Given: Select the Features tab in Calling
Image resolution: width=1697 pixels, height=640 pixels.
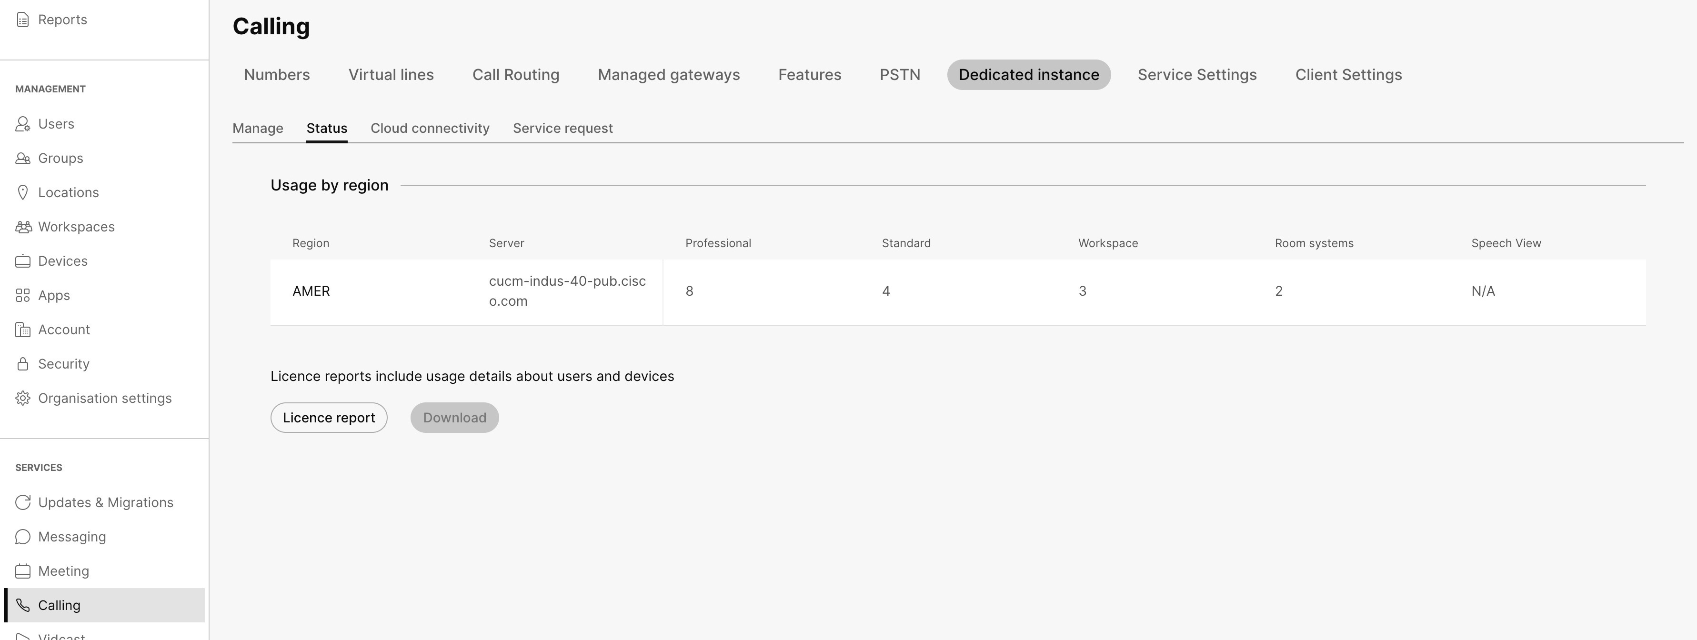Looking at the screenshot, I should coord(811,74).
